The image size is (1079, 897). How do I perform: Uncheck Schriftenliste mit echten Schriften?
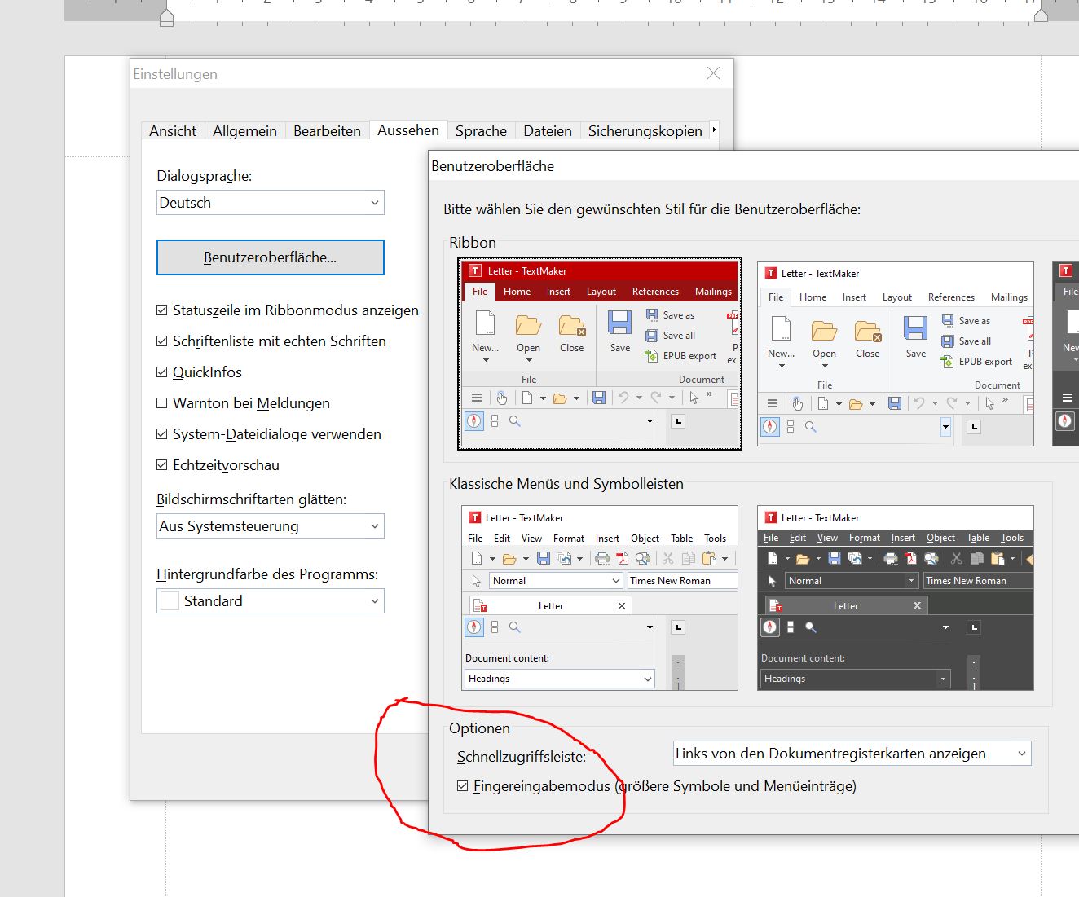click(162, 341)
